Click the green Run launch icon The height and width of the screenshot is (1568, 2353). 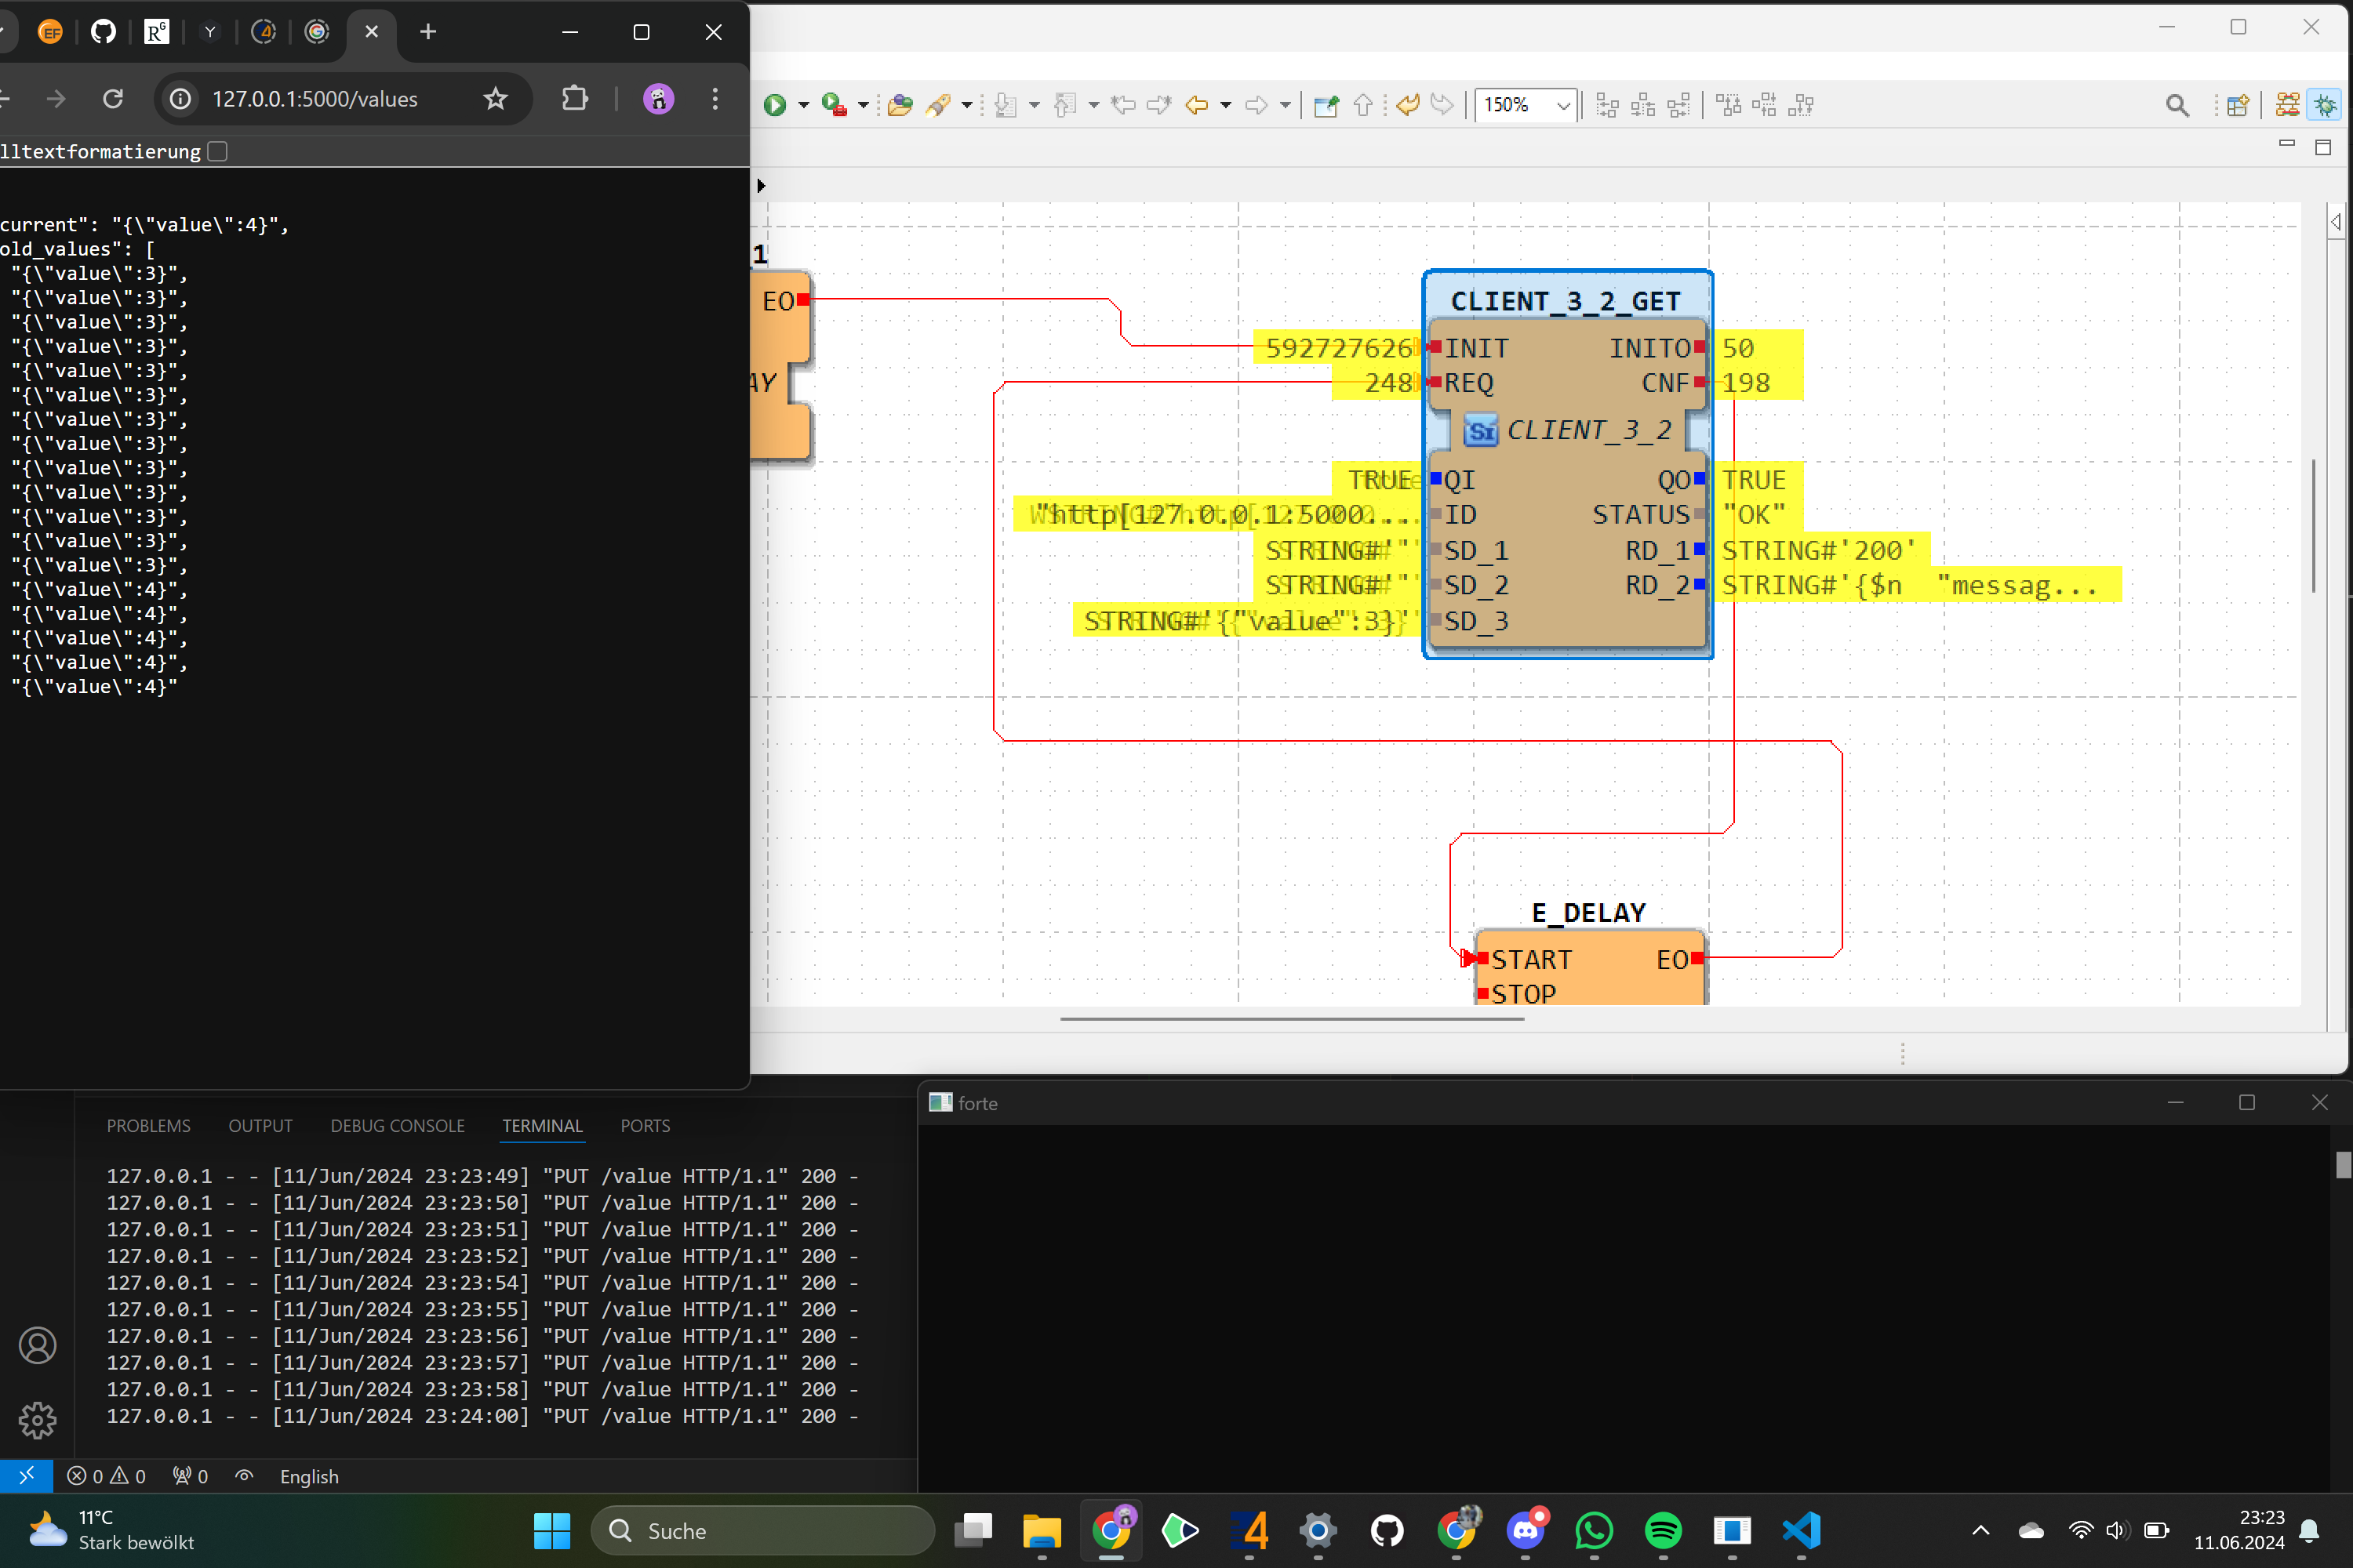[774, 105]
